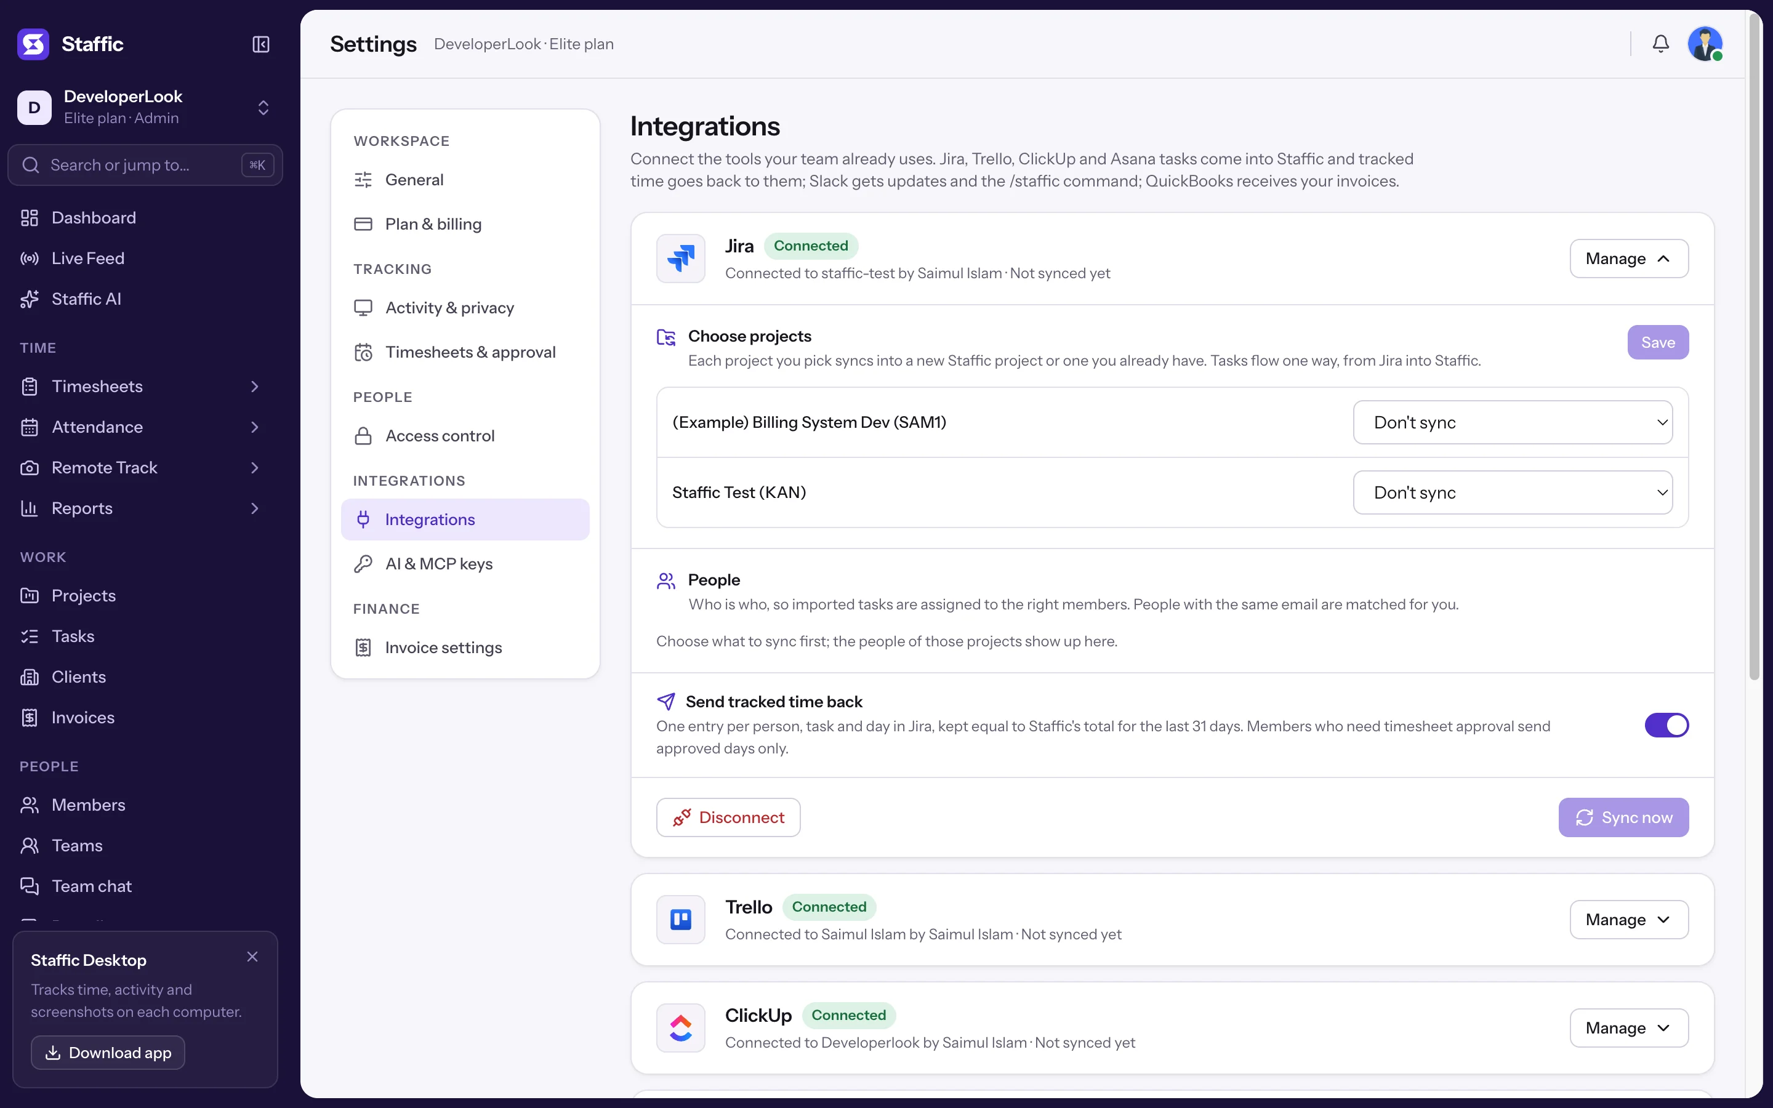Click the DeveloperLook D workspace avatar
This screenshot has height=1108, width=1773.
(x=34, y=108)
